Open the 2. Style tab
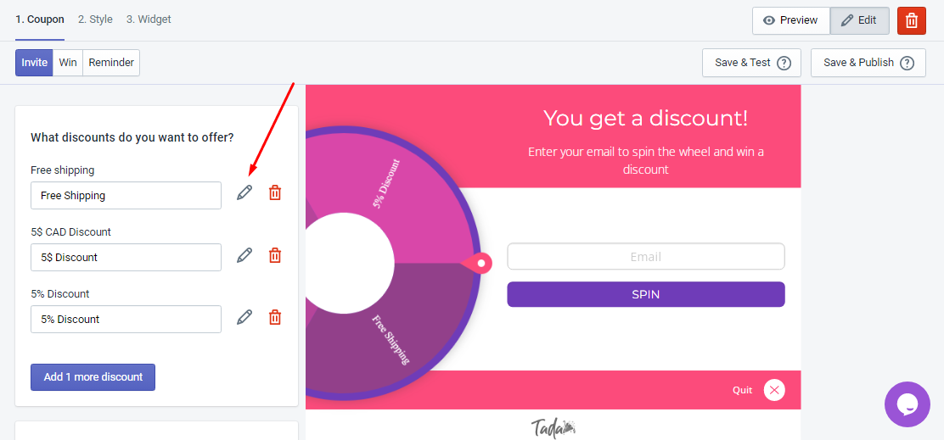This screenshot has width=944, height=440. click(95, 19)
